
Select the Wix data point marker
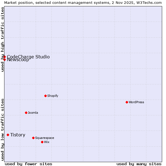pos(42,142)
